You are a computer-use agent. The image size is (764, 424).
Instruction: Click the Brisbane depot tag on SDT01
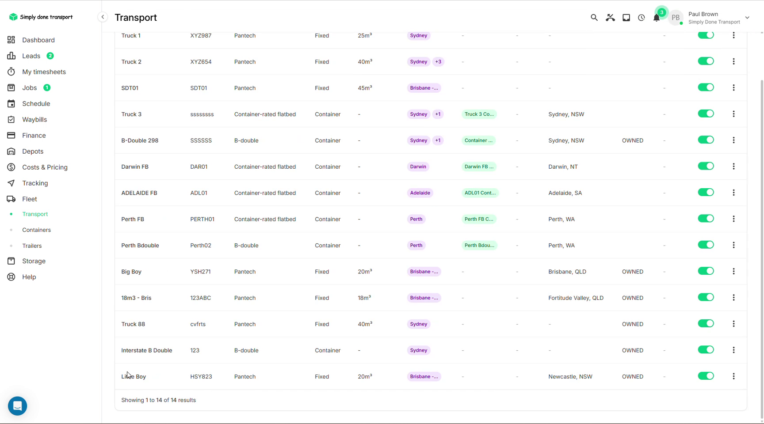tap(424, 88)
